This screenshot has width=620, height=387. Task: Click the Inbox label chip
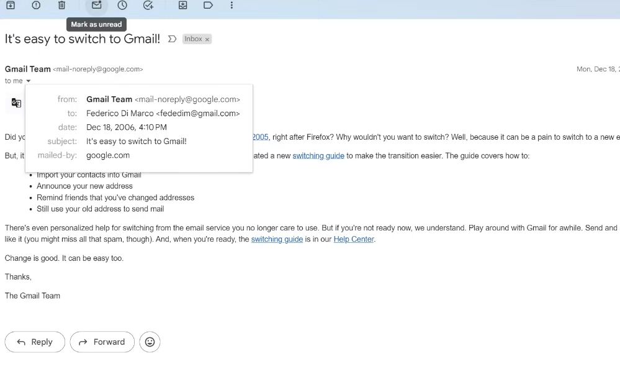click(x=194, y=39)
